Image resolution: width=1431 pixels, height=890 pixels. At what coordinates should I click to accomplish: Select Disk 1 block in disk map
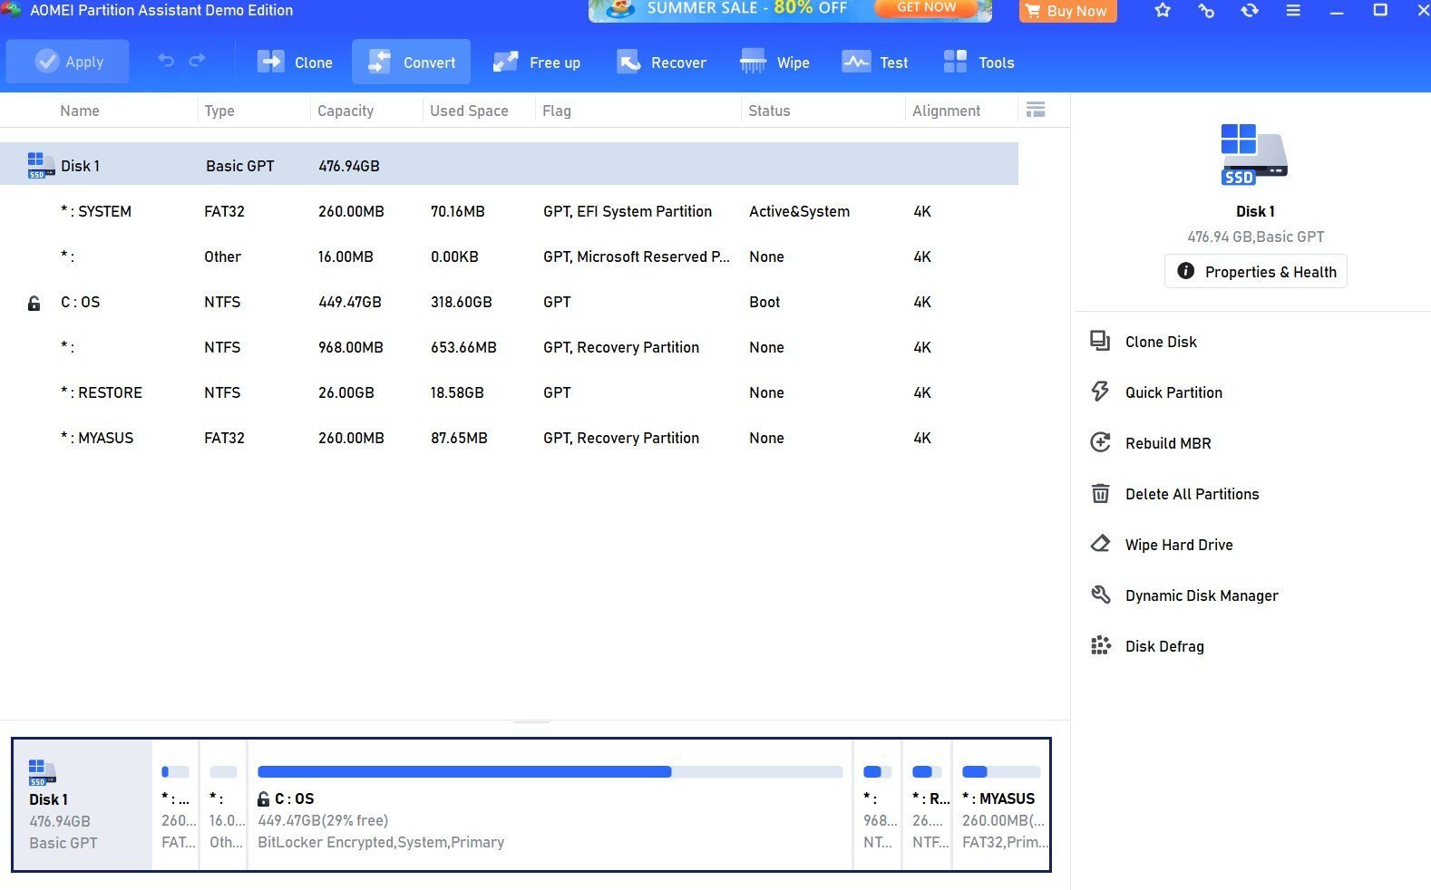pyautogui.click(x=83, y=805)
